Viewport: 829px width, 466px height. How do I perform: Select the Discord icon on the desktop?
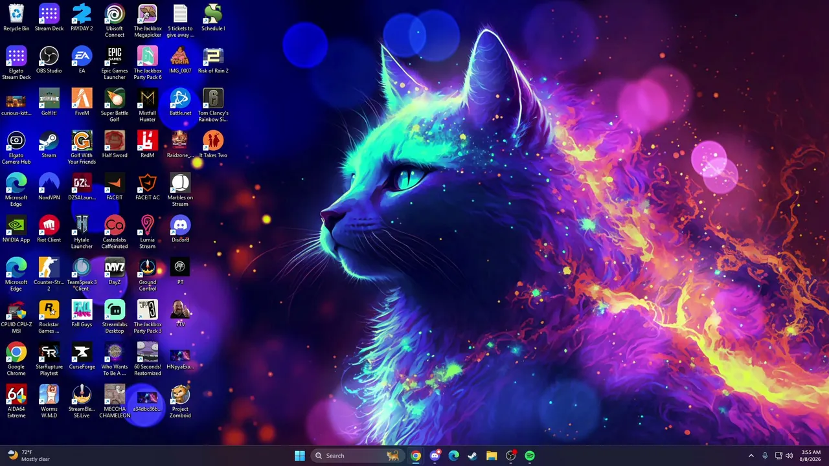coord(180,229)
